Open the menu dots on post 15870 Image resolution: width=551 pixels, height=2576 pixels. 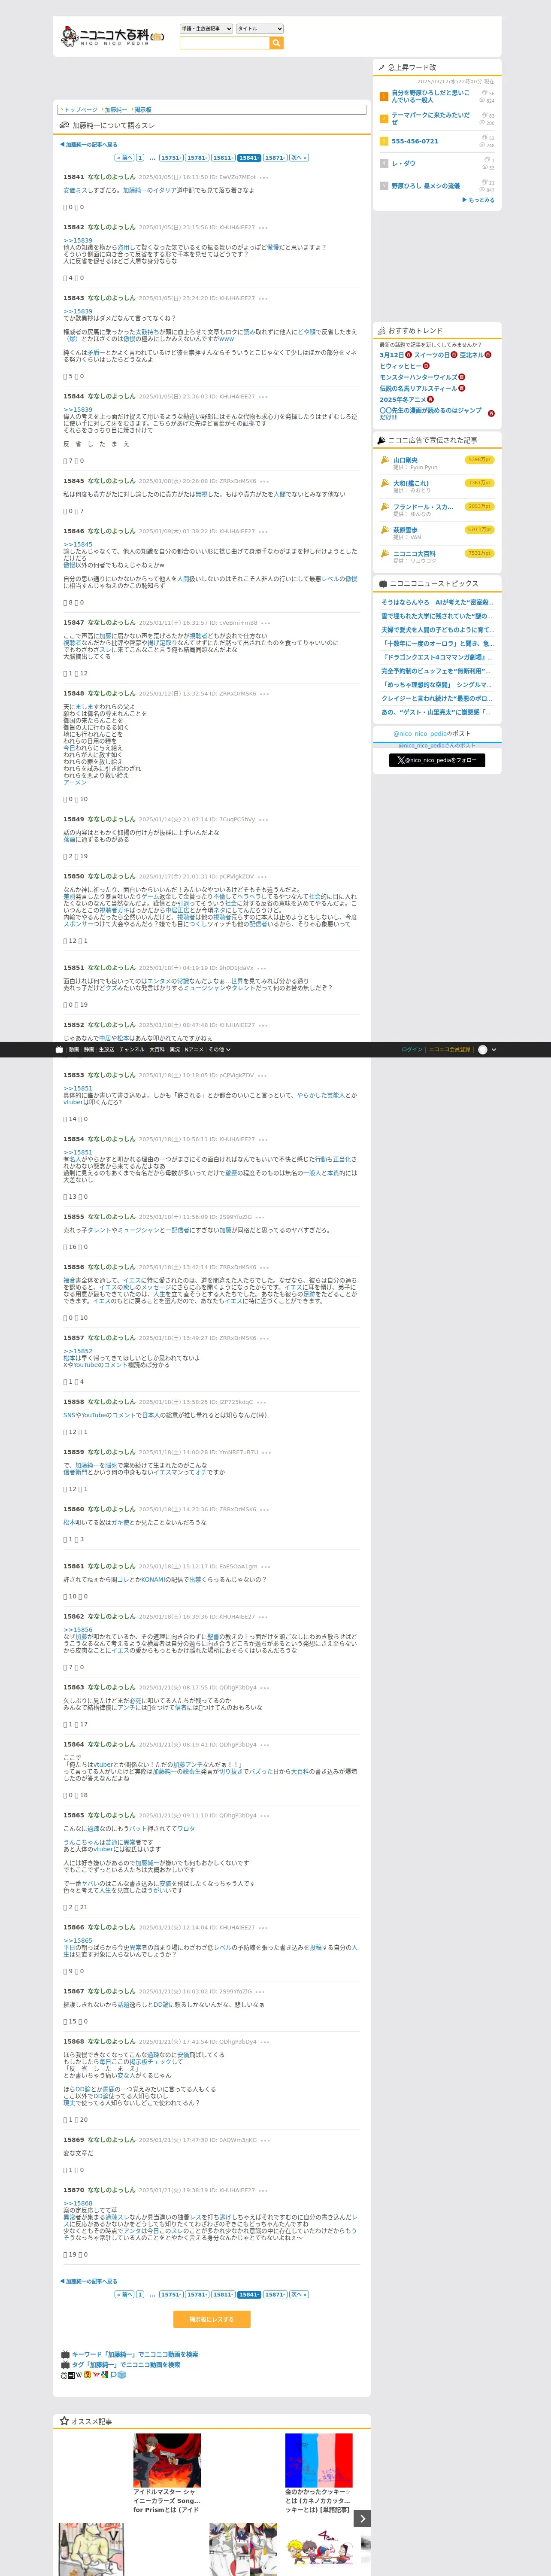pyautogui.click(x=263, y=2190)
